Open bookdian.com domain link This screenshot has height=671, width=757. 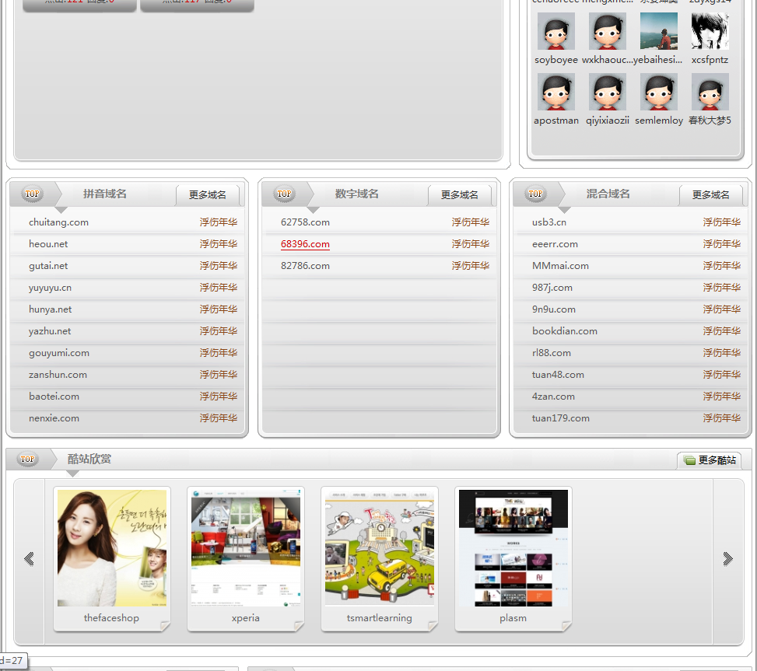565,331
